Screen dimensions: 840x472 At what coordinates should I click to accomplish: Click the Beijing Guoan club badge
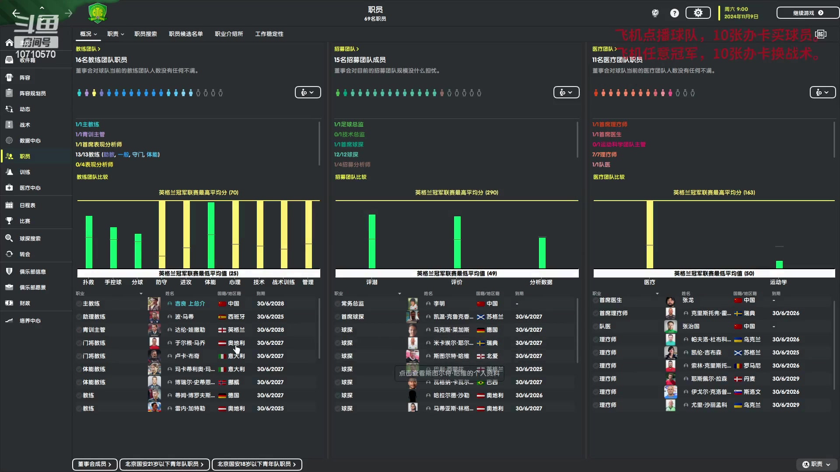[97, 13]
